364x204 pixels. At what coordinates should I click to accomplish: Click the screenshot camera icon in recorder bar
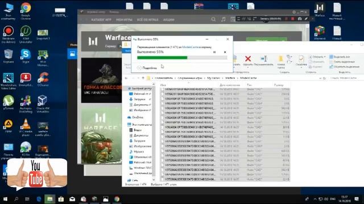pos(300,19)
